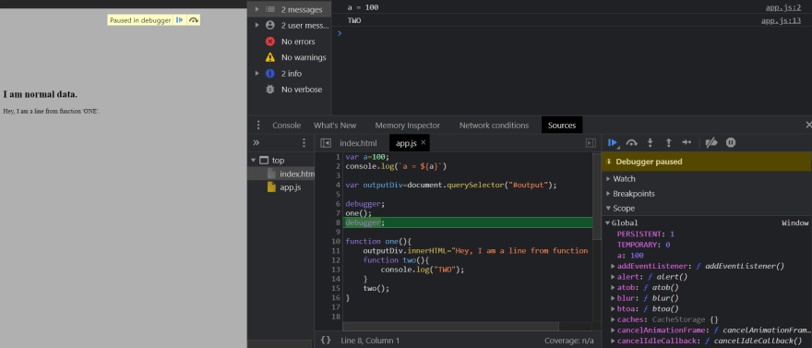This screenshot has width=812, height=348.
Task: Open app.js:13 source link
Action: pos(781,20)
